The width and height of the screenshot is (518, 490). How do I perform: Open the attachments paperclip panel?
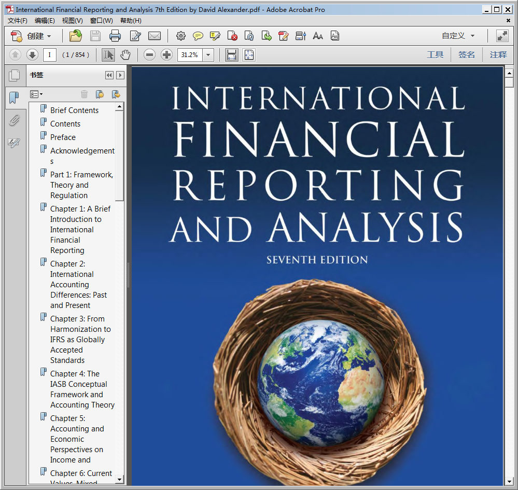click(x=15, y=120)
